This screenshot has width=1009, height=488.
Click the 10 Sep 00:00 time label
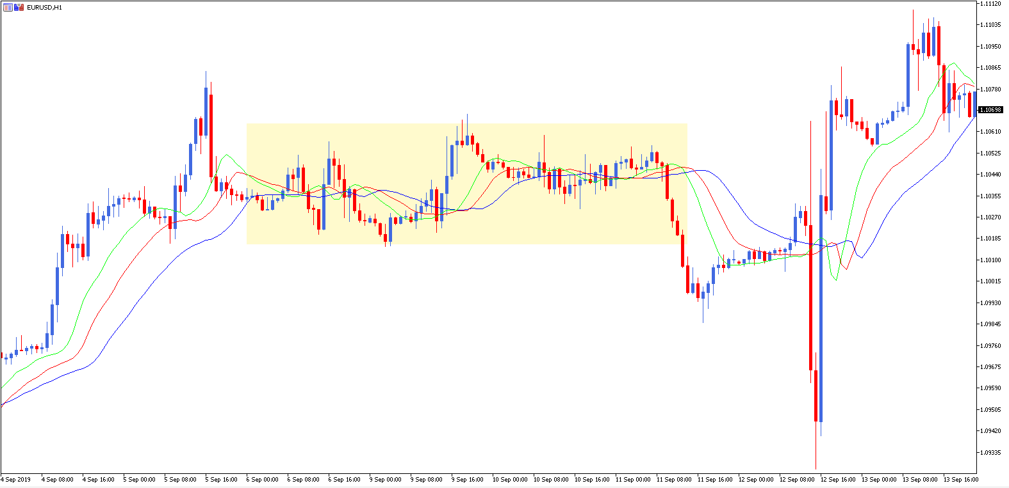(x=510, y=479)
